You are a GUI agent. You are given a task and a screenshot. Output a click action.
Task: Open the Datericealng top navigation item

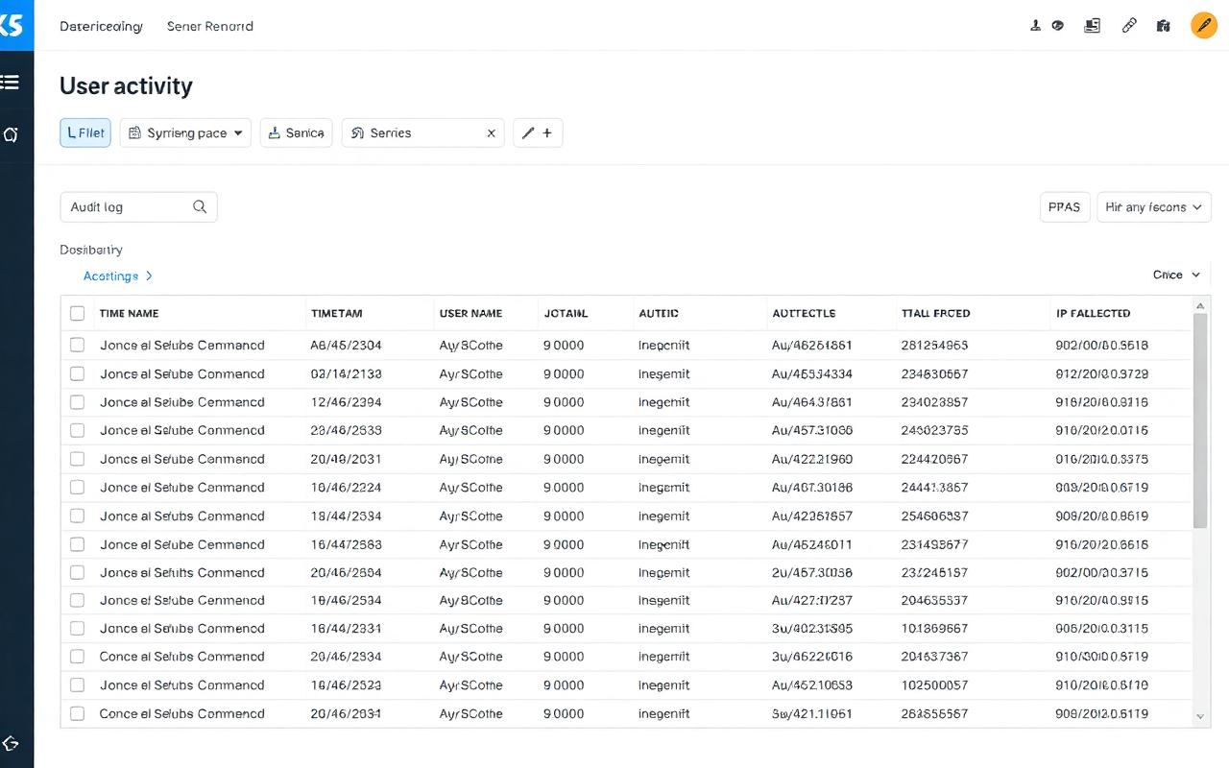click(101, 26)
